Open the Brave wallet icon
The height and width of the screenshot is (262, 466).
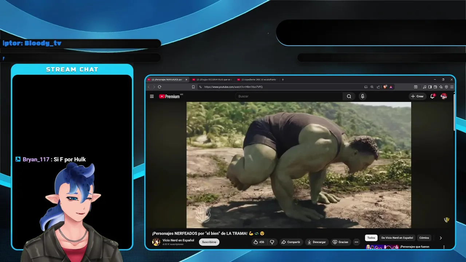[x=435, y=87]
